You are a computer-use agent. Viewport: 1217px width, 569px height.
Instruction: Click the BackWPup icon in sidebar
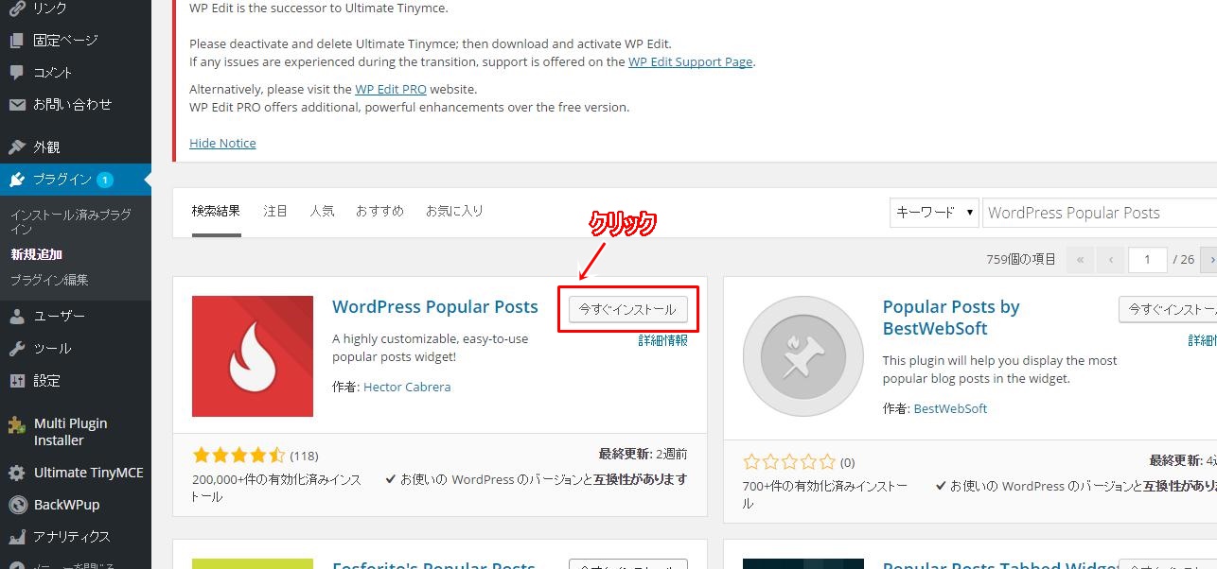17,505
